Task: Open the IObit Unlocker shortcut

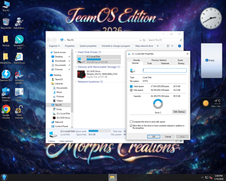Action: click(19, 112)
